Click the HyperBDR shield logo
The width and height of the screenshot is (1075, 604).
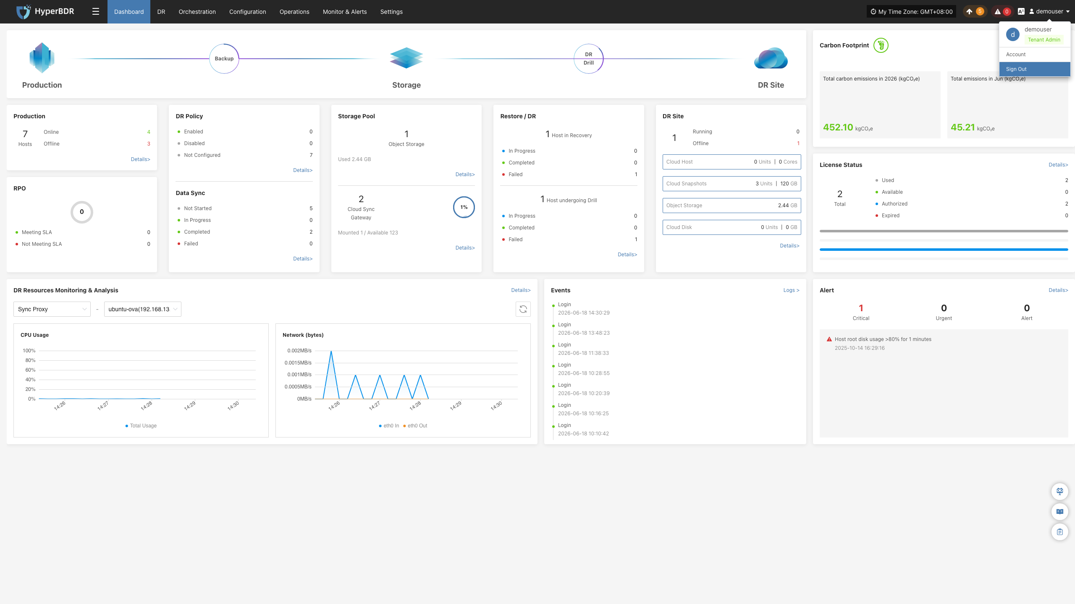tap(24, 12)
